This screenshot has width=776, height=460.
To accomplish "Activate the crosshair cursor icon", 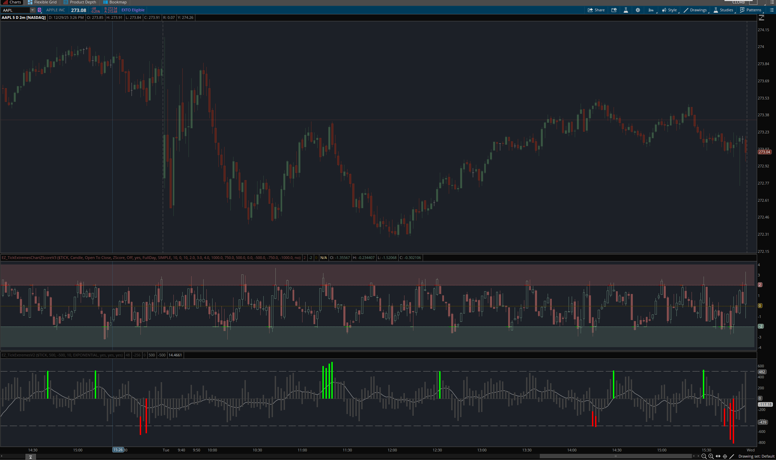I will pyautogui.click(x=725, y=456).
